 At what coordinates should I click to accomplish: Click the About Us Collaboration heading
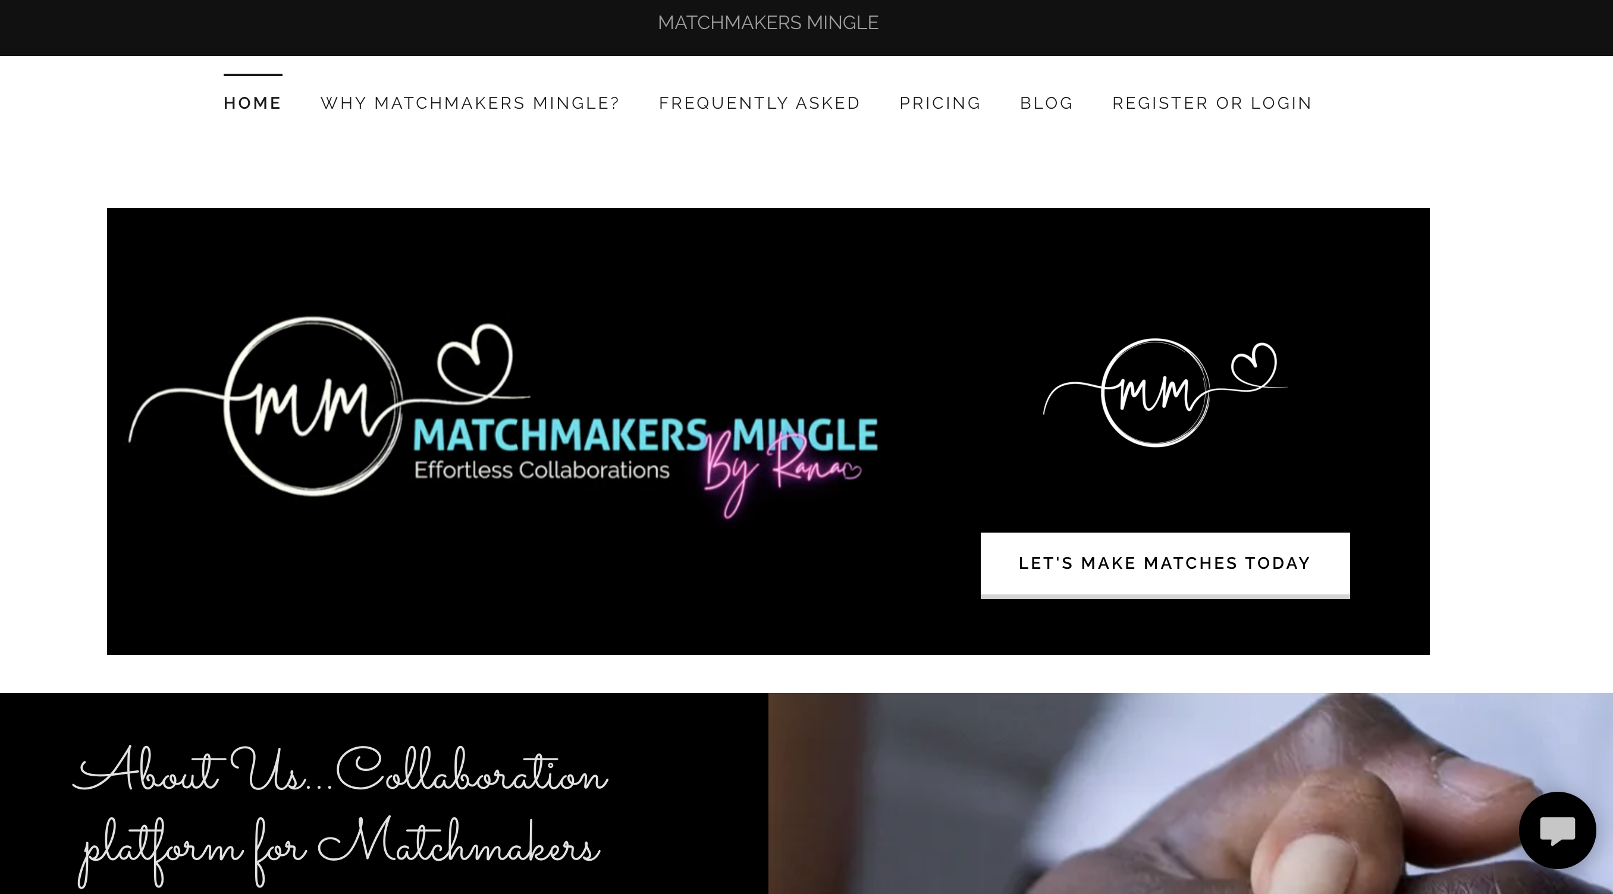(341, 771)
